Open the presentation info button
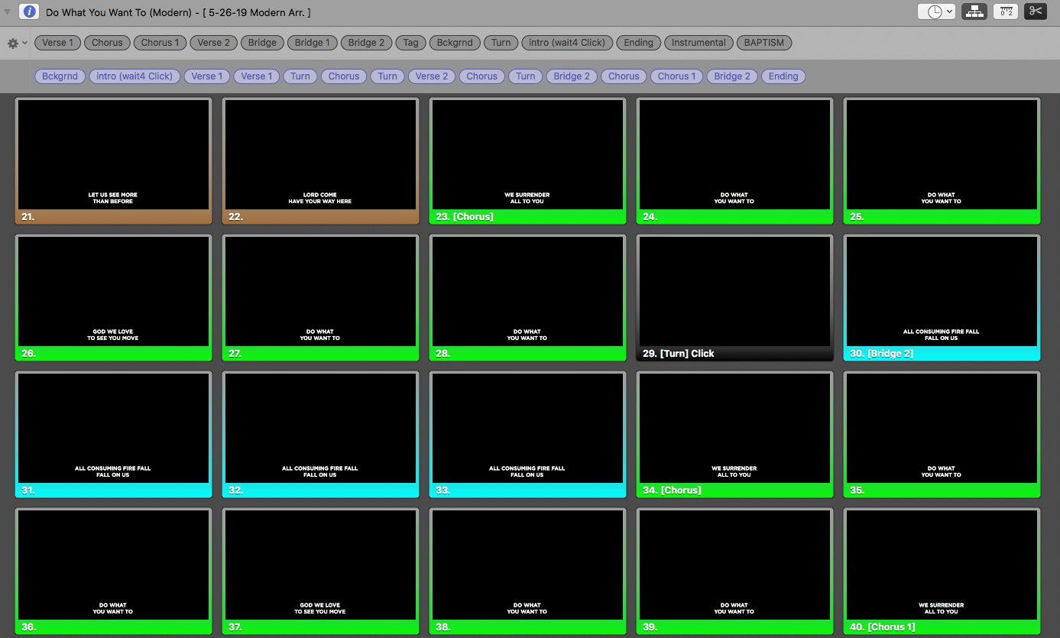 click(29, 11)
